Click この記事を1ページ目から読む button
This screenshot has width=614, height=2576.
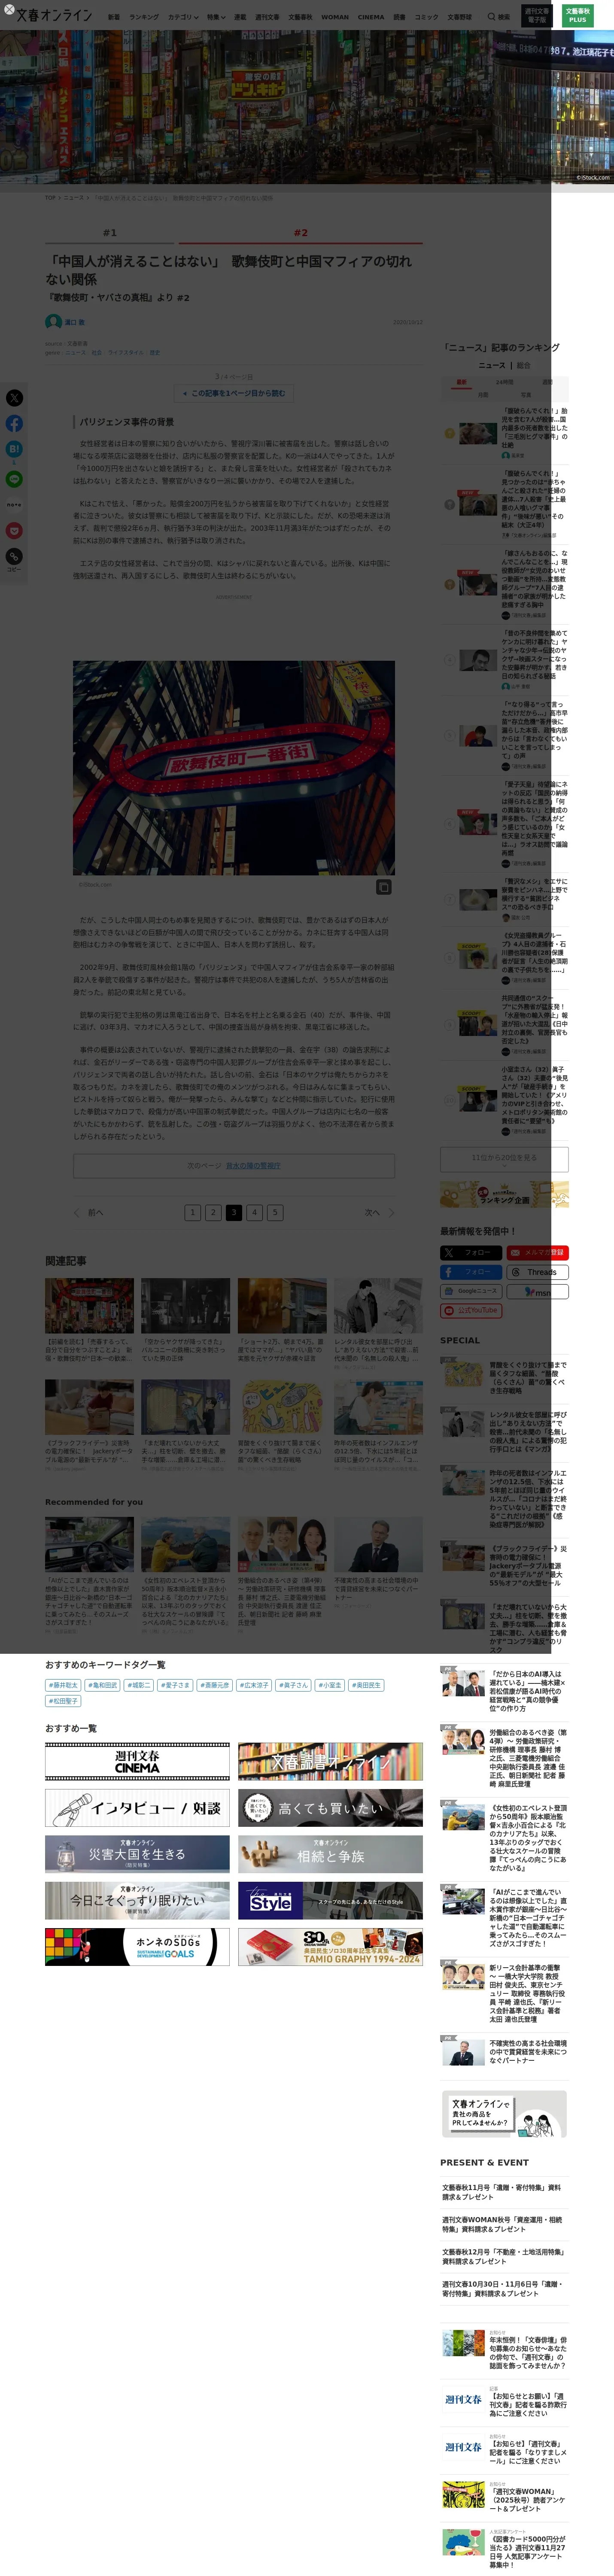pyautogui.click(x=234, y=393)
